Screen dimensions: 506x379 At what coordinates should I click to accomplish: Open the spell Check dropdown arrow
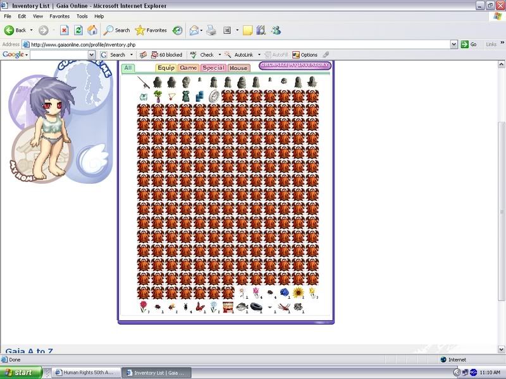(x=219, y=55)
